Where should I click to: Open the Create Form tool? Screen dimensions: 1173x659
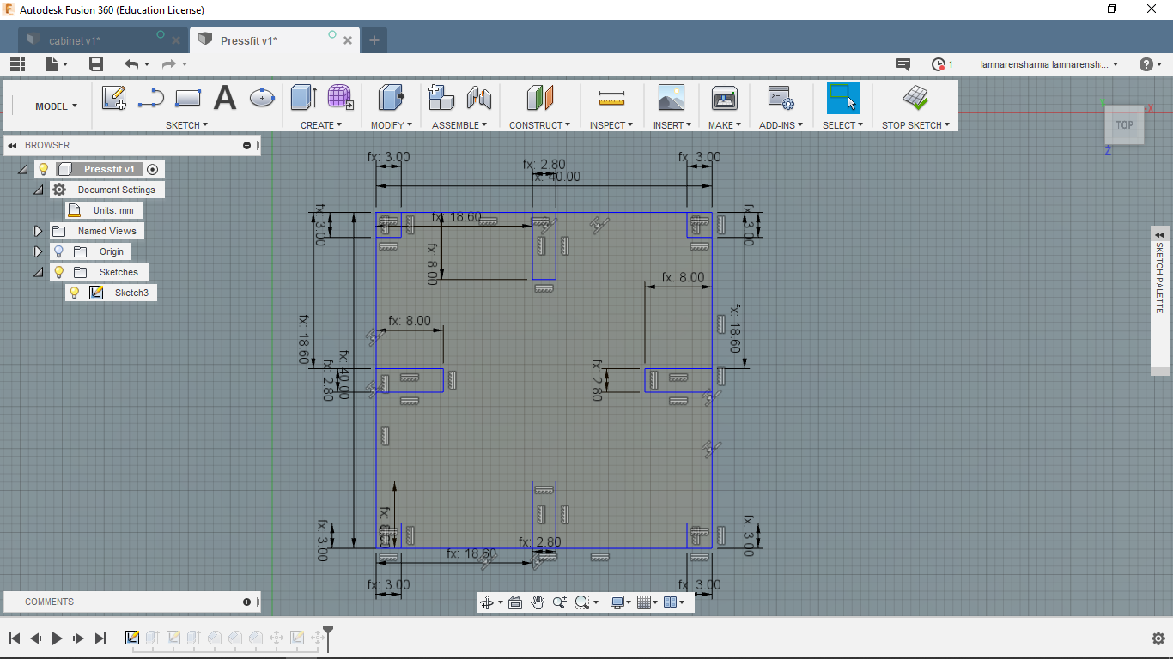pos(340,96)
